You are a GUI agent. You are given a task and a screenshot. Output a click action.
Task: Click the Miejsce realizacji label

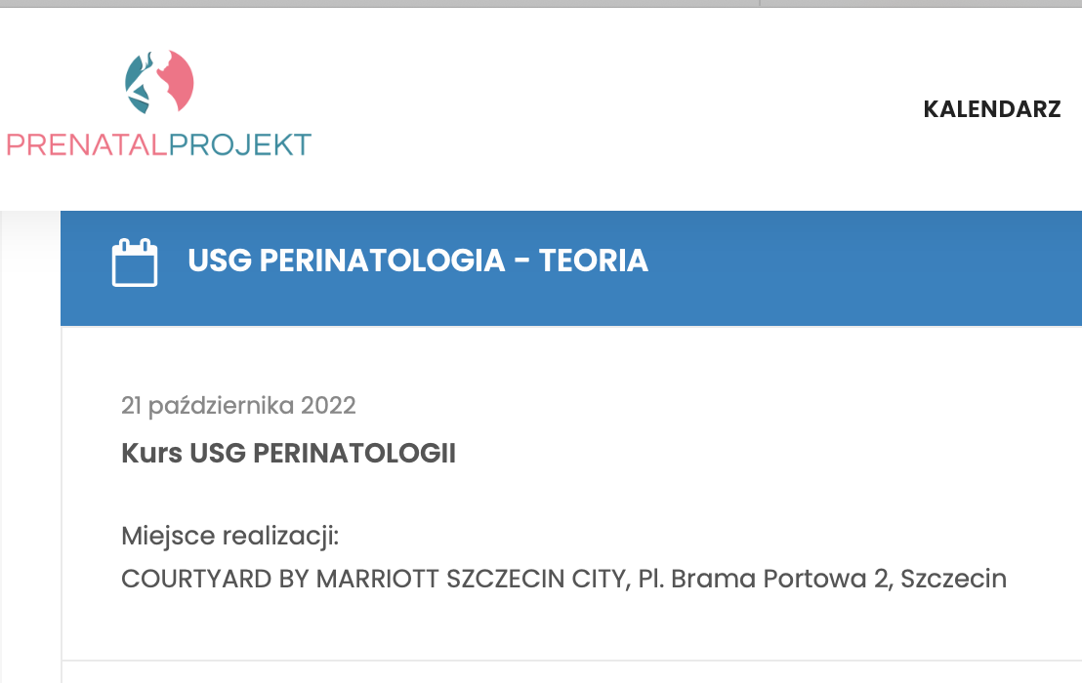(229, 537)
